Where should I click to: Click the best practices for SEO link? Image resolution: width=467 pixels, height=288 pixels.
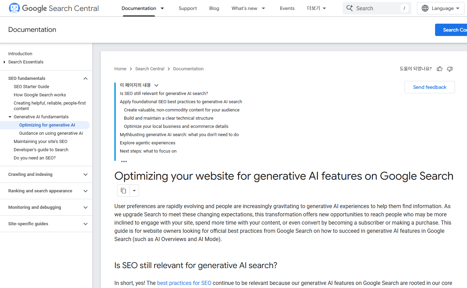pyautogui.click(x=184, y=283)
